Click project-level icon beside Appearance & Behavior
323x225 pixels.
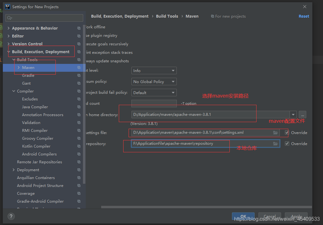pos(79,28)
